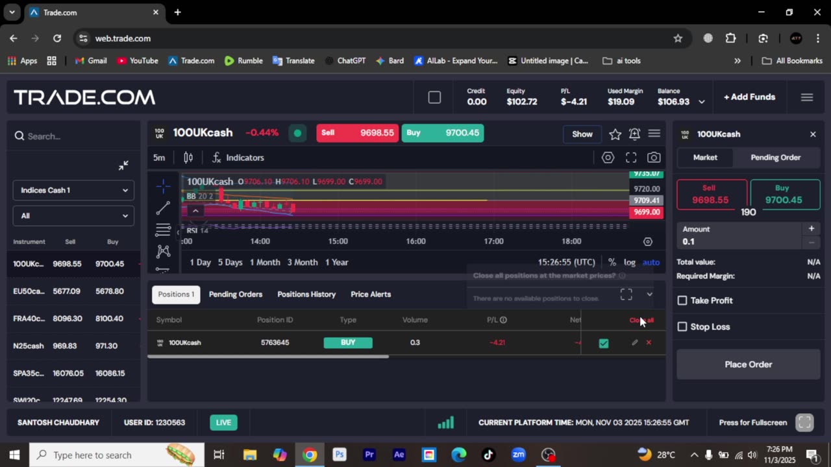Enable the Stop Loss checkbox

[x=682, y=326]
